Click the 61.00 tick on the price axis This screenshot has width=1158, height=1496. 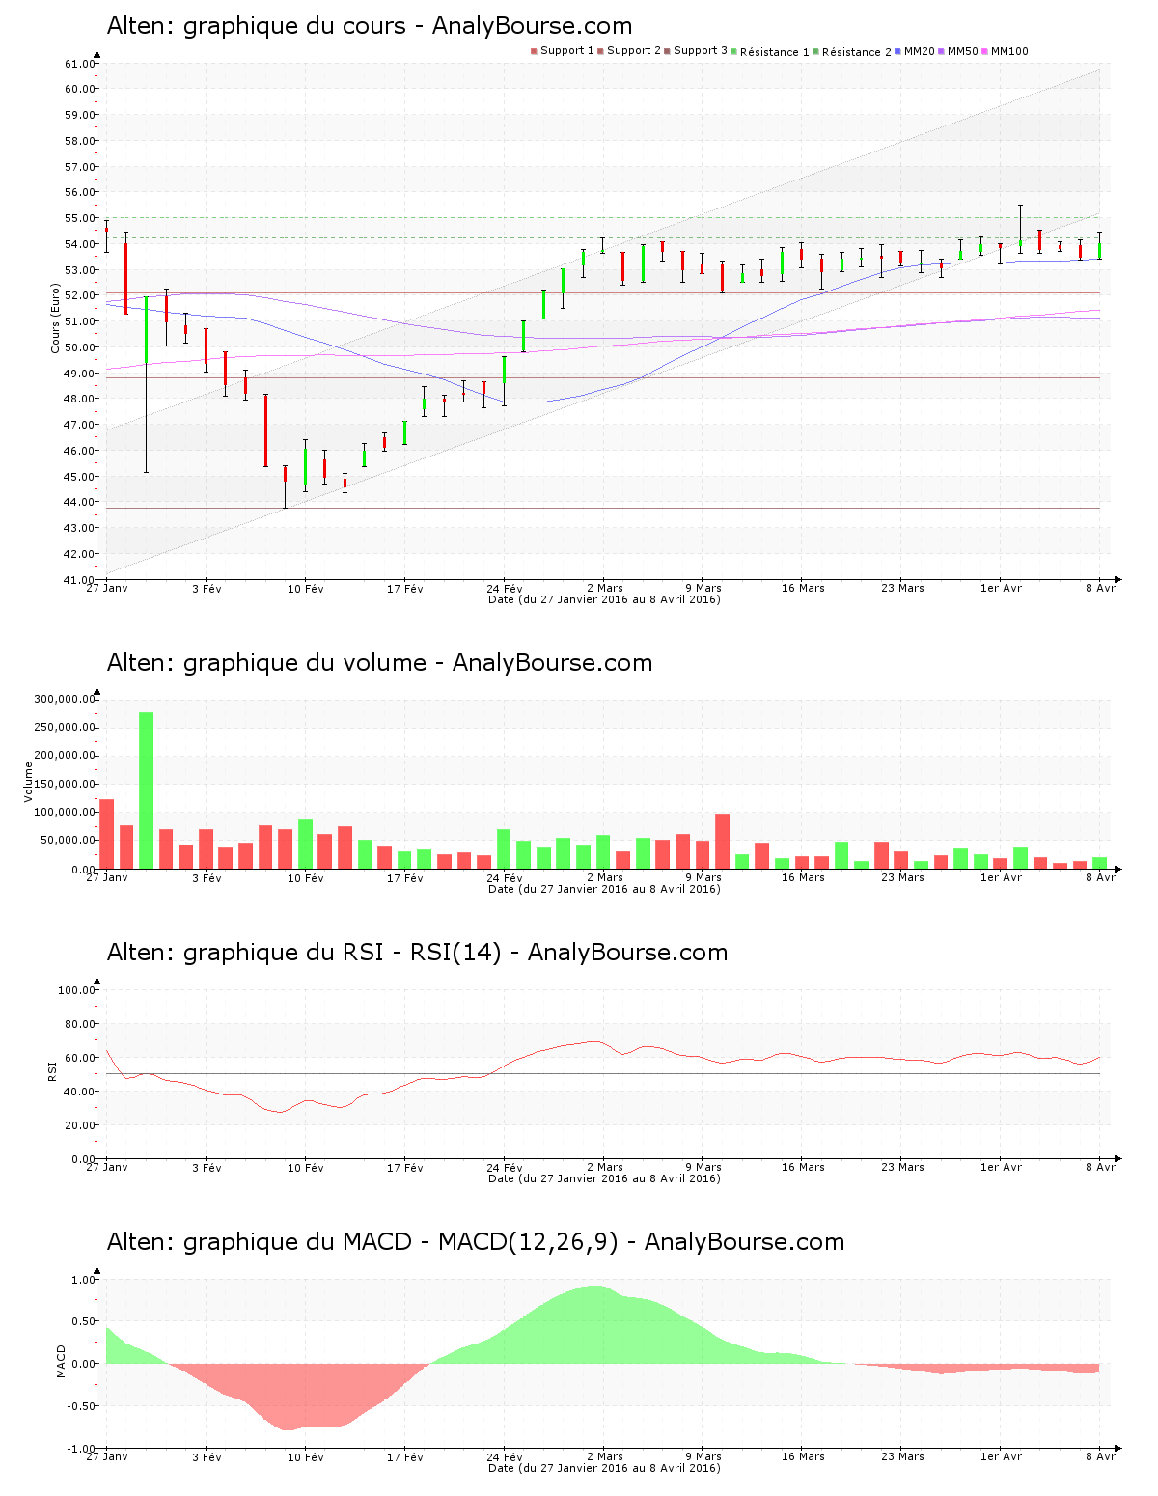(79, 64)
